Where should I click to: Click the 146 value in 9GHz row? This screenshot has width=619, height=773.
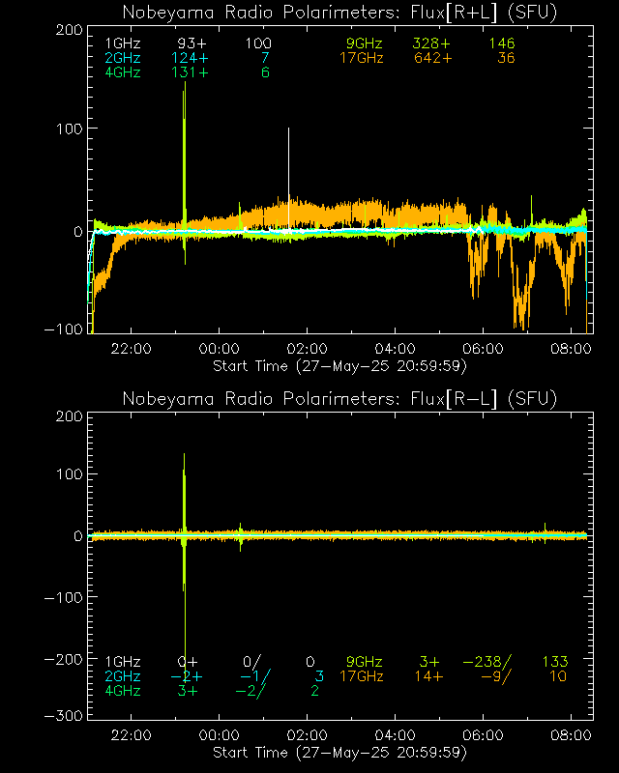coord(502,43)
